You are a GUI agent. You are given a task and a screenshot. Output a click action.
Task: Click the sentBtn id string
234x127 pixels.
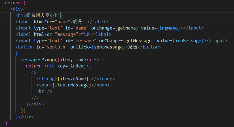click(56, 47)
